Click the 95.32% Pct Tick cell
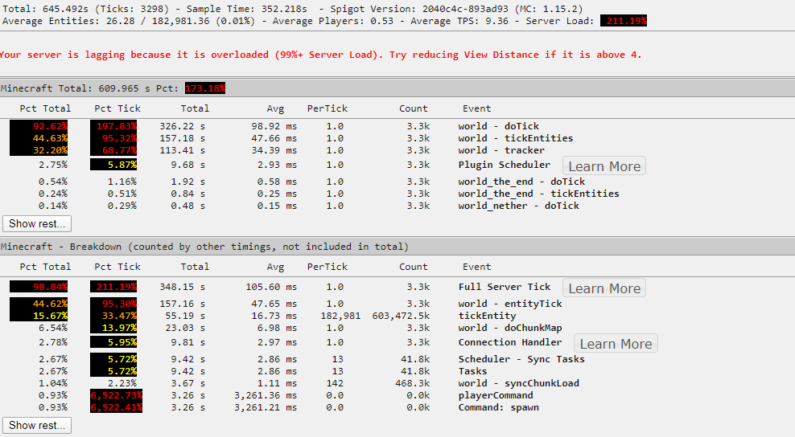This screenshot has height=437, width=795. click(x=113, y=138)
